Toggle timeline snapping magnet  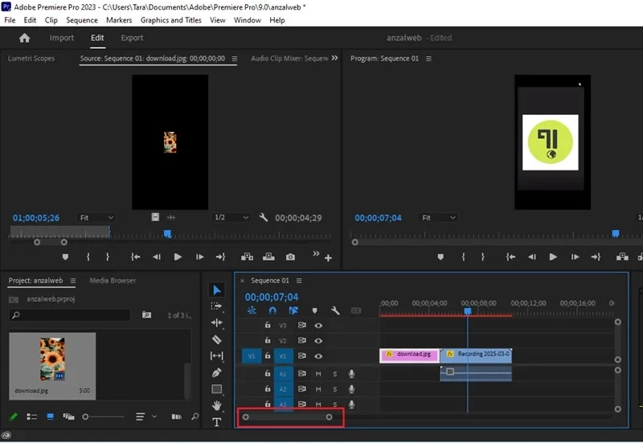[x=272, y=310]
